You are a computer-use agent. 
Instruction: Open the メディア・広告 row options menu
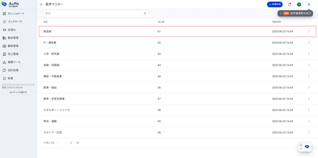coord(309,132)
